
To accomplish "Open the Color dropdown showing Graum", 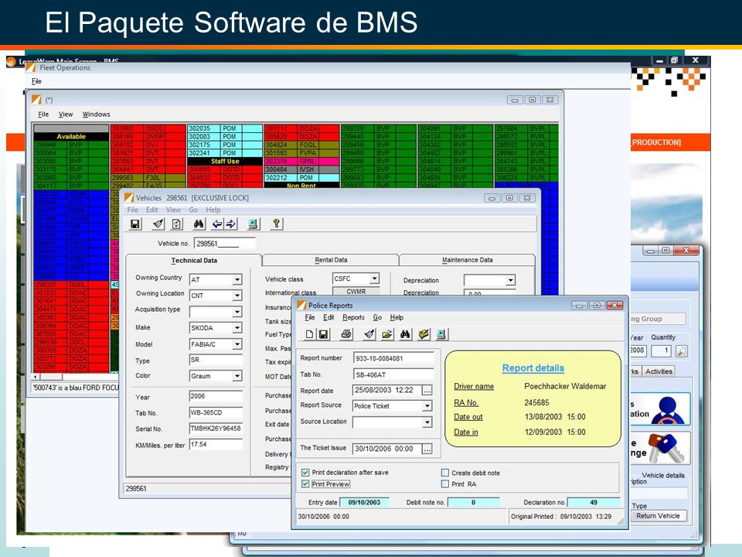I will coord(237,376).
